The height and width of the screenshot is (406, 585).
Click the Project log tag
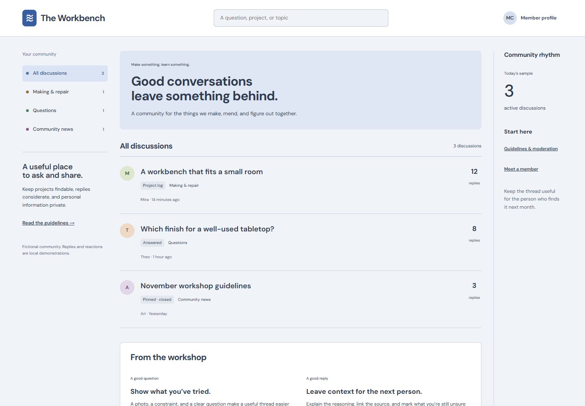pyautogui.click(x=153, y=186)
